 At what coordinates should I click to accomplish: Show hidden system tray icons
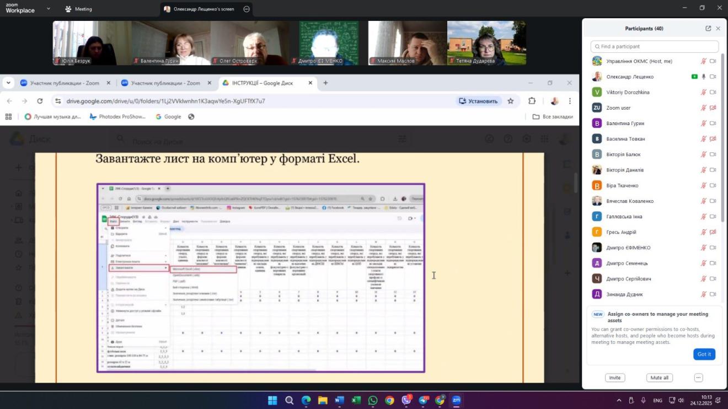[619, 400]
